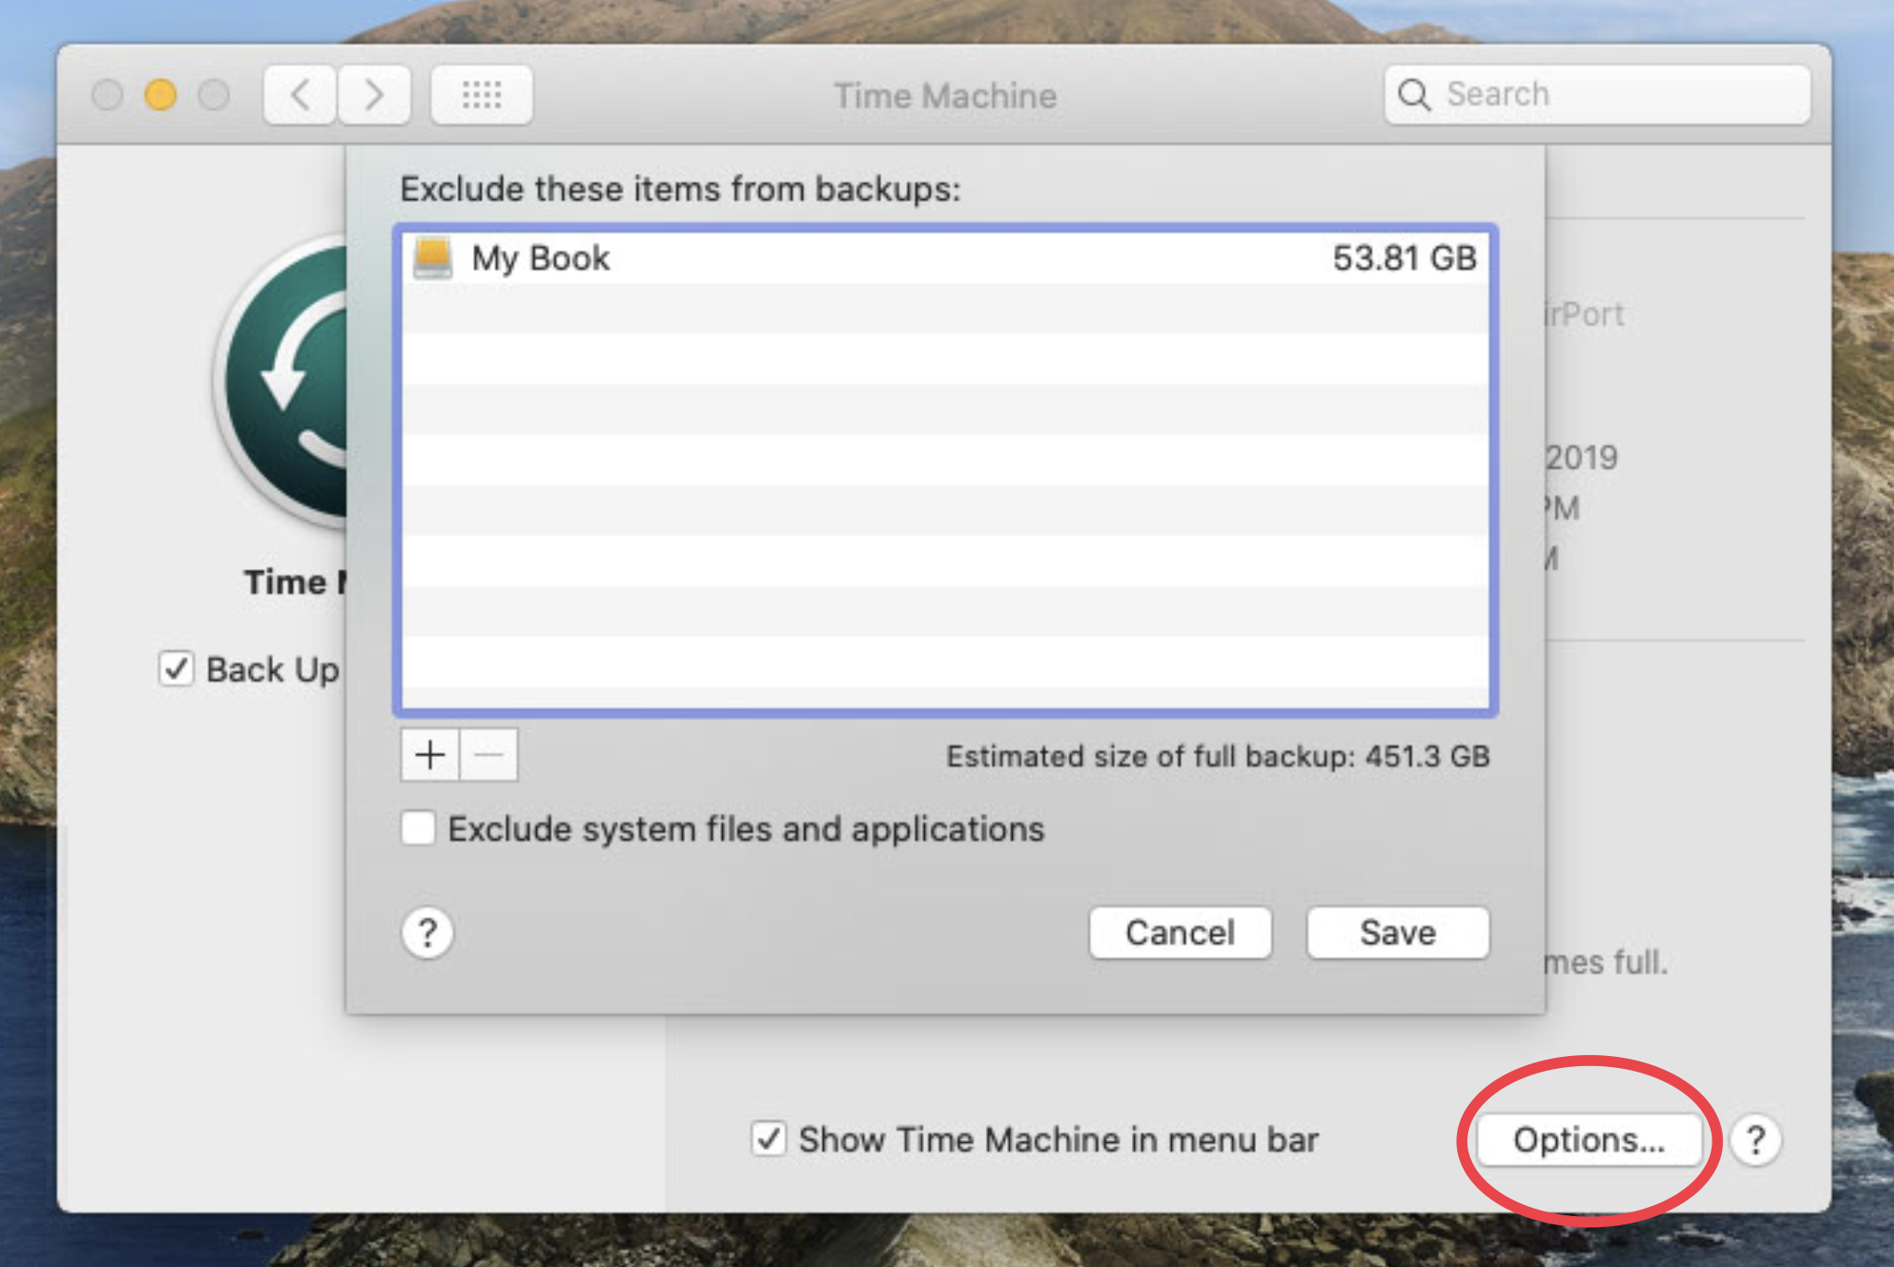Image resolution: width=1894 pixels, height=1267 pixels.
Task: Click the back navigation arrow
Action: point(300,94)
